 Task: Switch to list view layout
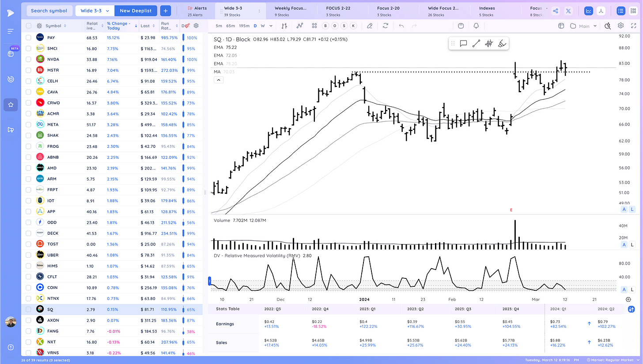pyautogui.click(x=621, y=11)
